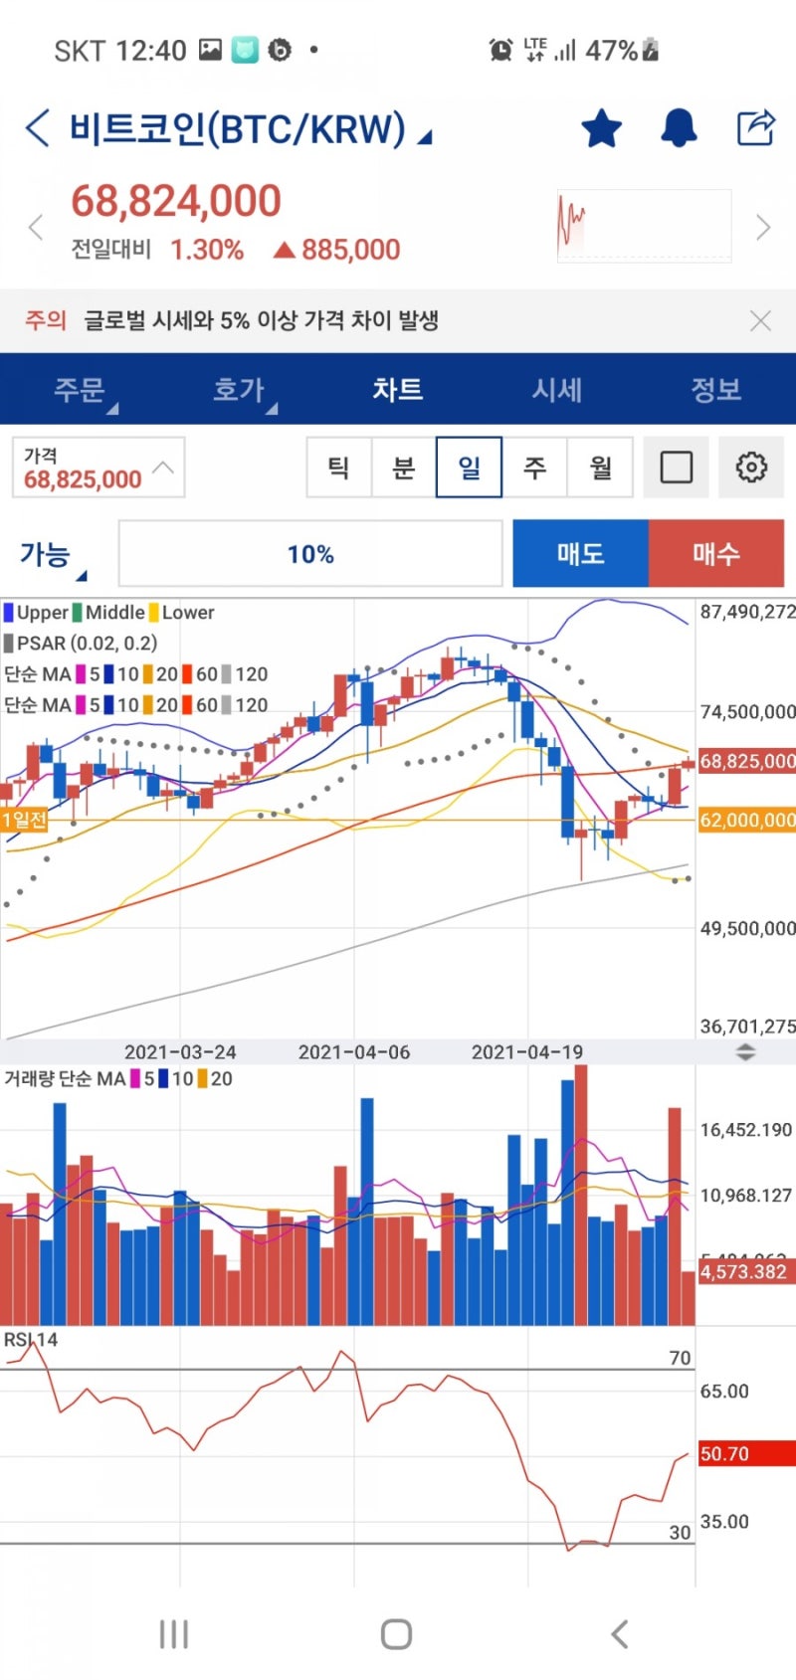The image size is (796, 1680).
Task: Open the 가능 dropdown
Action: [53, 555]
